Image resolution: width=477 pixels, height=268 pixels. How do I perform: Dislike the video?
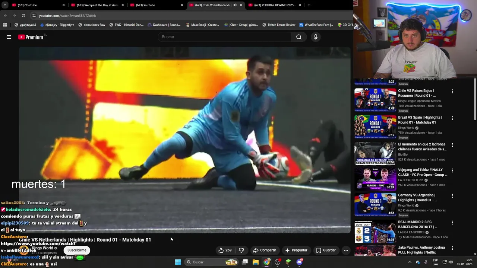[x=241, y=250]
